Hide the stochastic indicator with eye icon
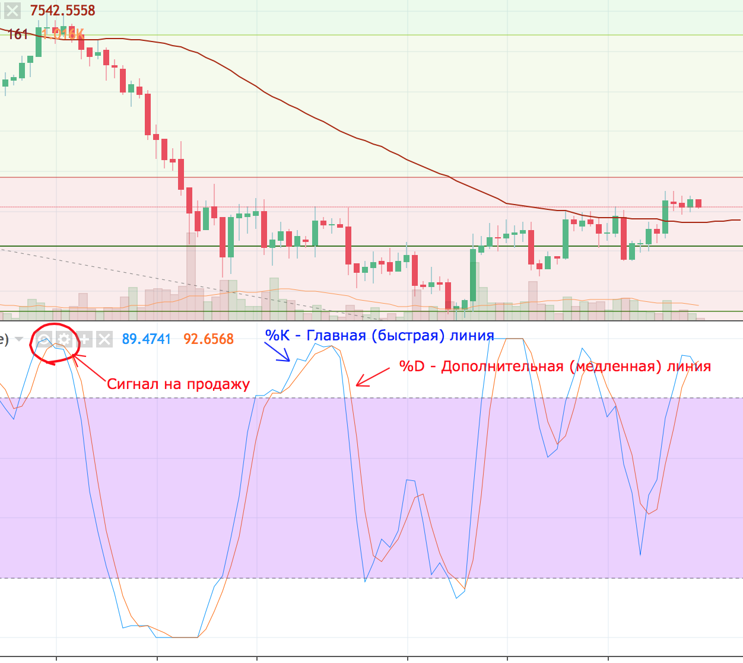 [44, 339]
